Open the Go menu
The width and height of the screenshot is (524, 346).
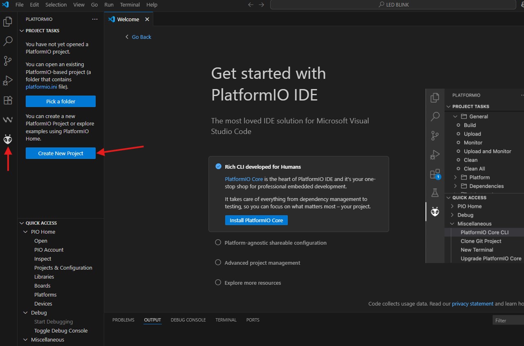94,5
